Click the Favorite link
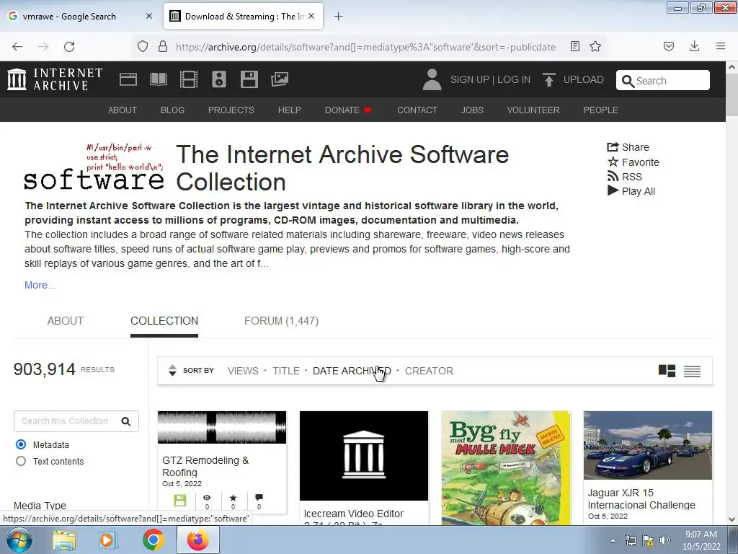The height and width of the screenshot is (554, 738). (633, 162)
